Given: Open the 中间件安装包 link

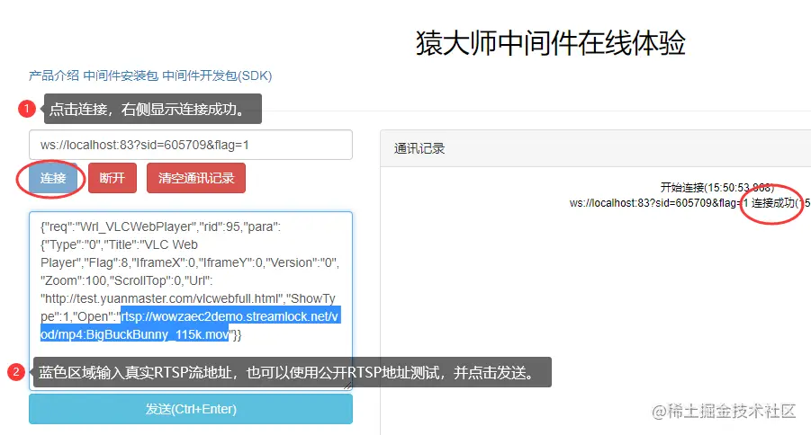Looking at the screenshot, I should (x=121, y=75).
